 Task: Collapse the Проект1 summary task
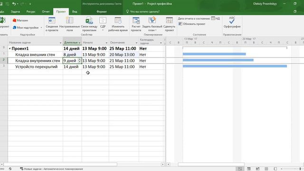pos(9,48)
